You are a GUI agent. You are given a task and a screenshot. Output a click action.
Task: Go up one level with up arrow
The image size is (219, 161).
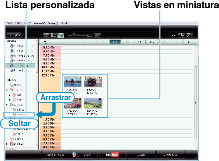pos(45,42)
